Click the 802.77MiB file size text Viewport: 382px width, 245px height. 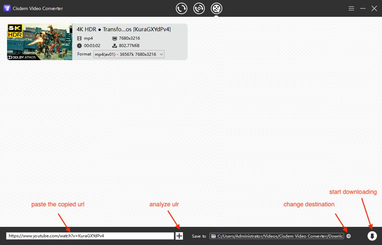(x=129, y=46)
